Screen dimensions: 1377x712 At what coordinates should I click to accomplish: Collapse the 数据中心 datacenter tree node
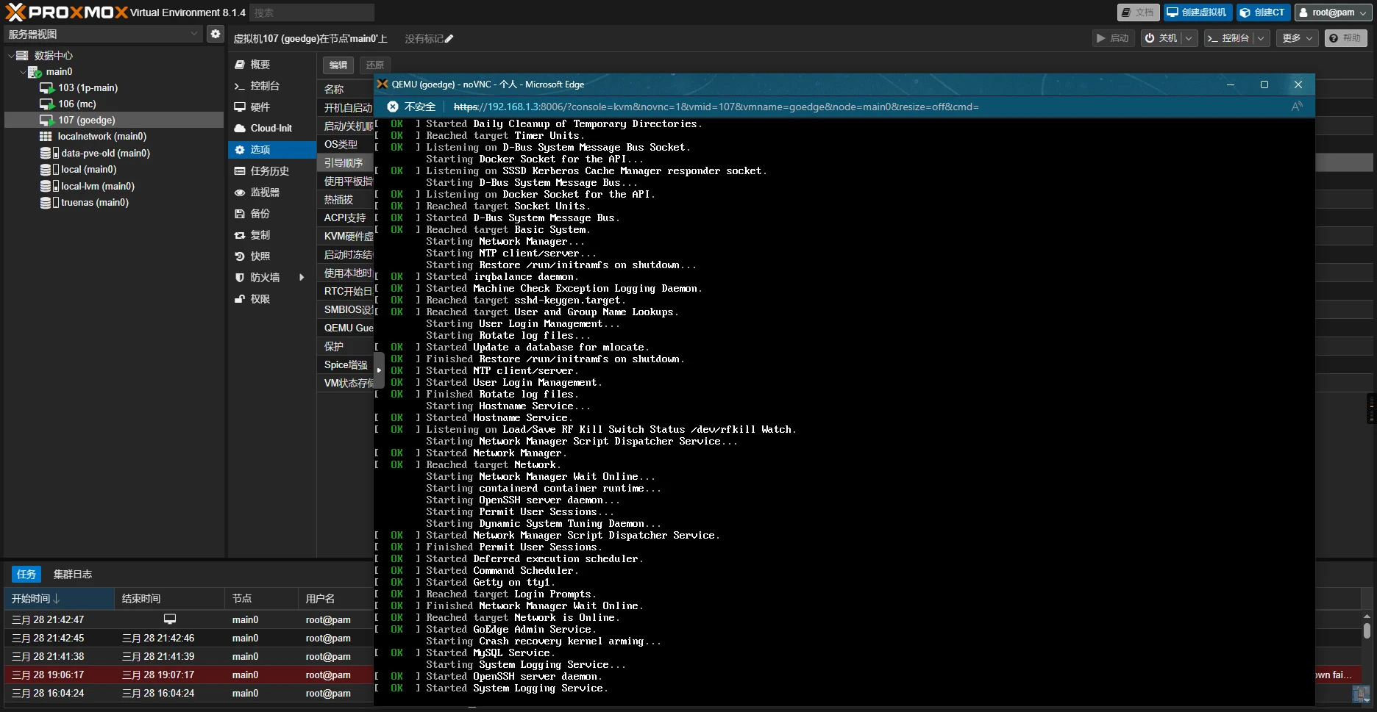point(11,56)
